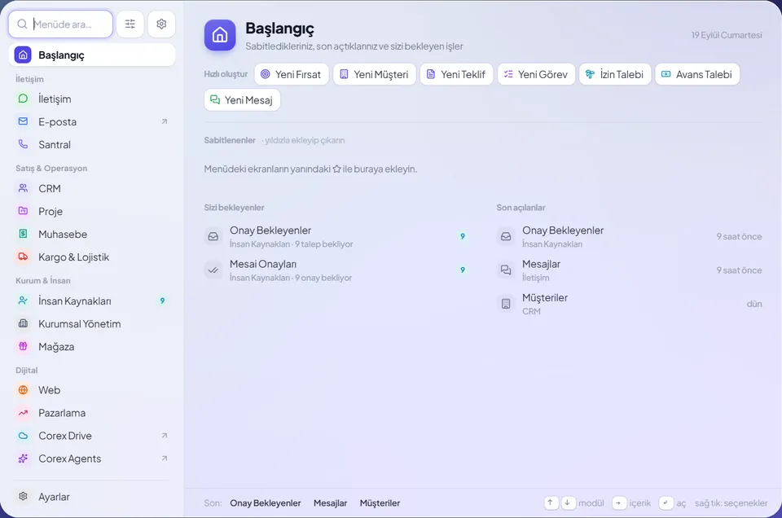782x518 pixels.
Task: Open İnsan Kaynakları from the sidebar
Action: 92,301
